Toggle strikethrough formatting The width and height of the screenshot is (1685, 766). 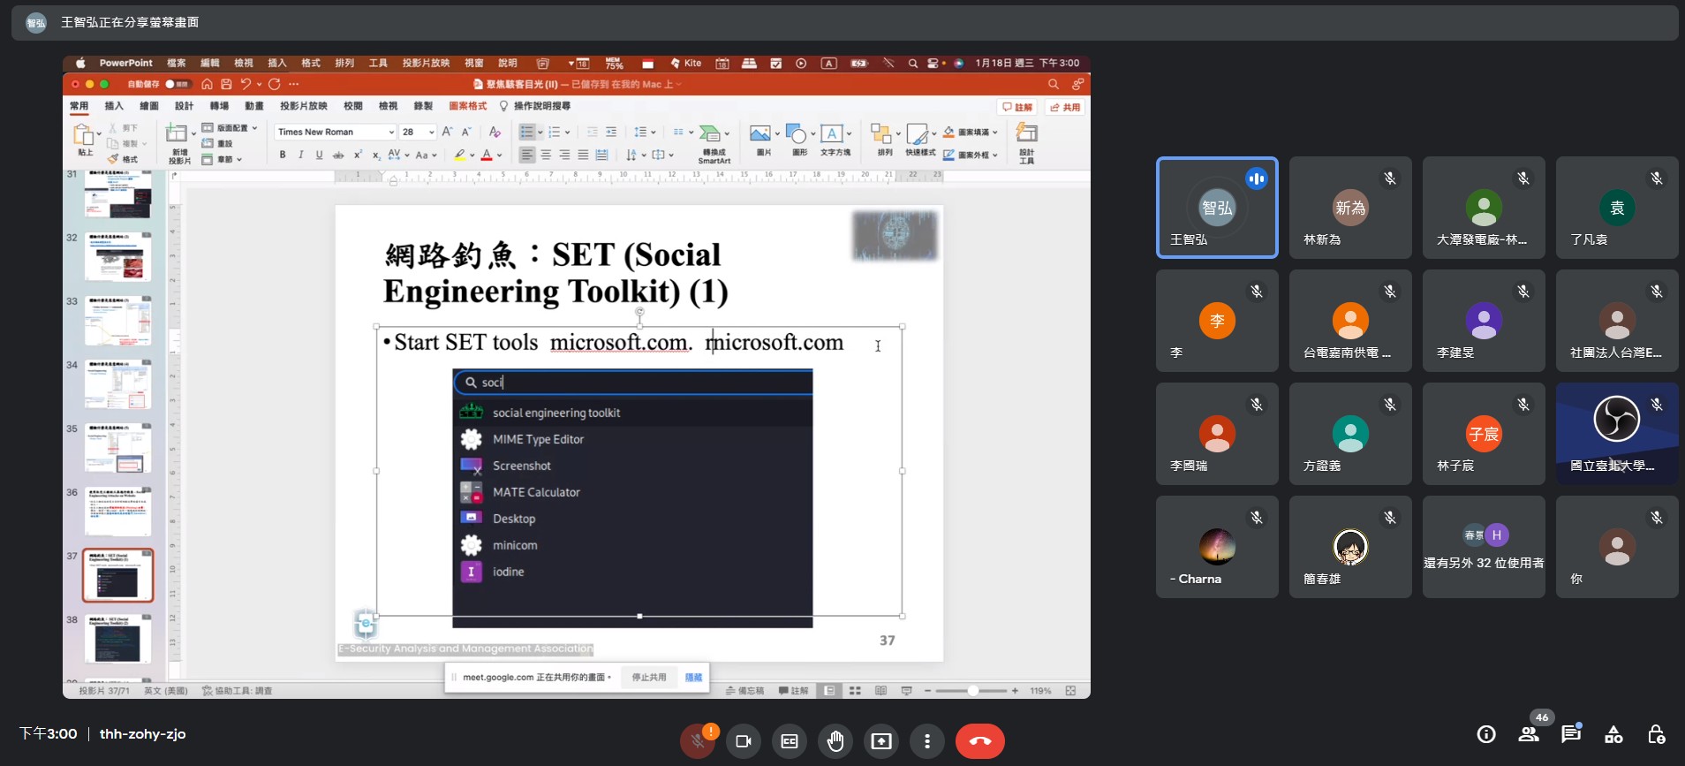[x=338, y=155]
